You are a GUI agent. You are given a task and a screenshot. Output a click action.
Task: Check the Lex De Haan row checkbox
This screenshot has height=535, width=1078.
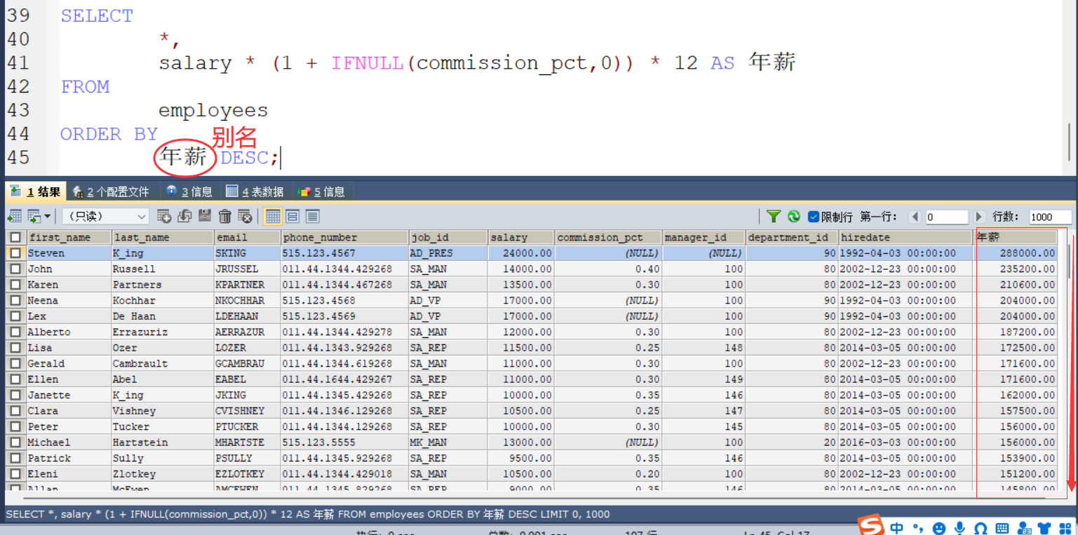[16, 316]
